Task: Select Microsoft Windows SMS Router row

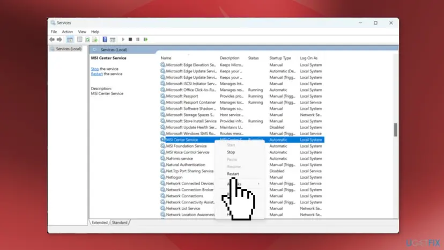Action: pos(242,134)
